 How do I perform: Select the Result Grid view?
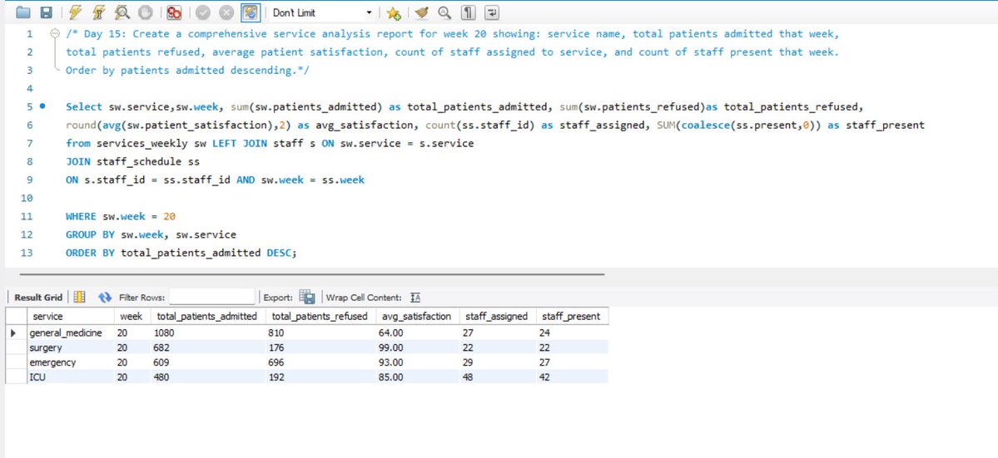tap(39, 298)
